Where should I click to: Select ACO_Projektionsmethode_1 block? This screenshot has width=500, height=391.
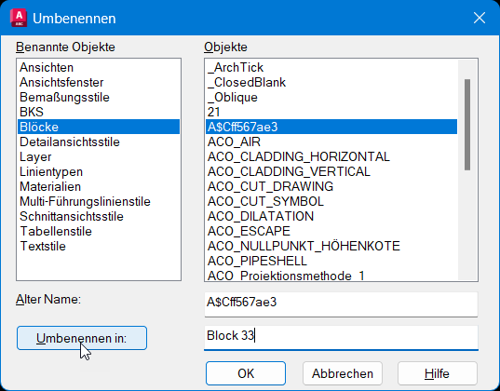(331, 275)
